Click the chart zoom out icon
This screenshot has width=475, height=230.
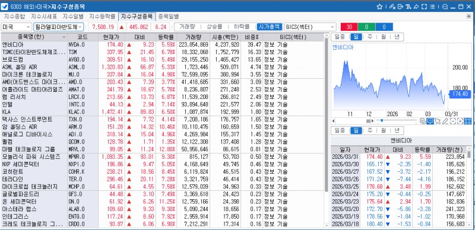(x=453, y=121)
